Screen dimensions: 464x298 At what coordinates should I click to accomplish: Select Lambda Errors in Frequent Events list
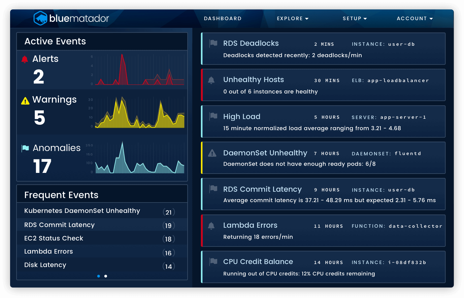tap(48, 252)
